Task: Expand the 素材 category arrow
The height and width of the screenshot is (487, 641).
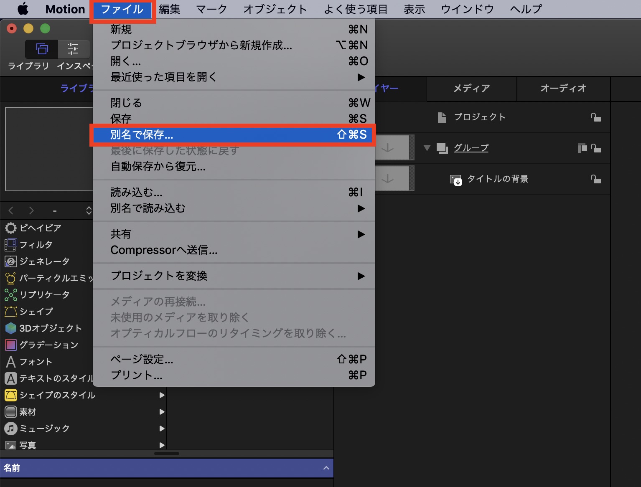Action: point(162,412)
